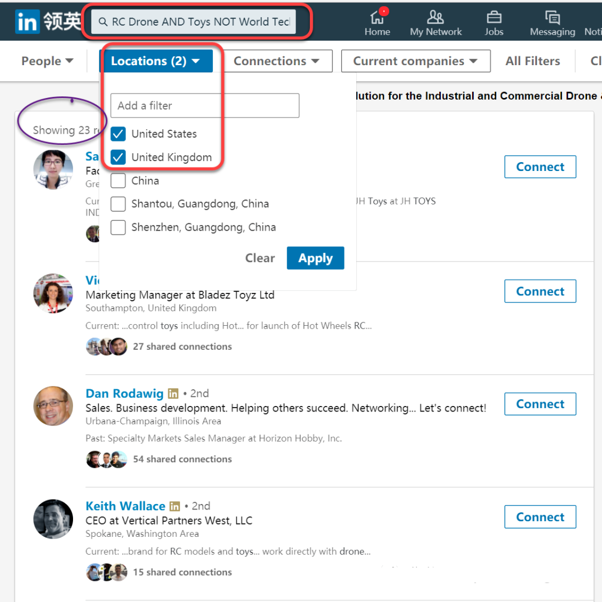The width and height of the screenshot is (602, 602).
Task: Click the search magnifier icon
Action: pyautogui.click(x=103, y=22)
